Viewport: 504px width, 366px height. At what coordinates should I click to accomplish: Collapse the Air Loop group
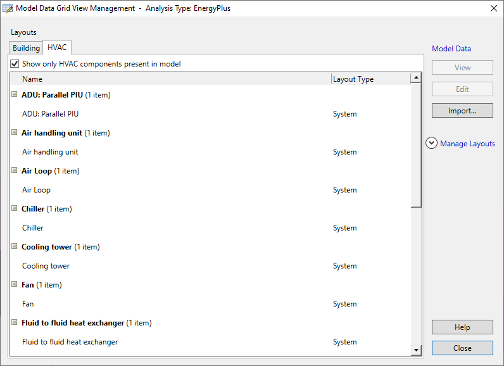pyautogui.click(x=15, y=171)
